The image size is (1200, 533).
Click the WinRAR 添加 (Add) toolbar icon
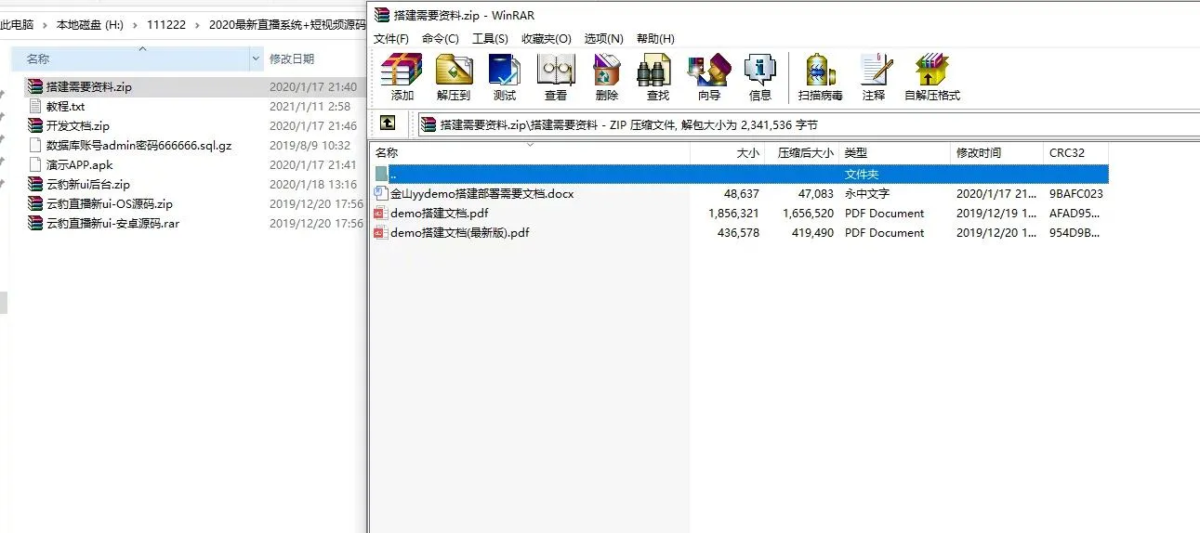(402, 71)
